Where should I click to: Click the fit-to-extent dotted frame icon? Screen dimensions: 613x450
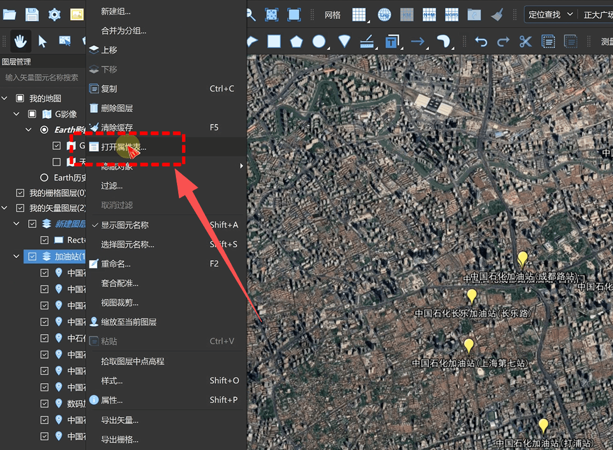point(271,15)
